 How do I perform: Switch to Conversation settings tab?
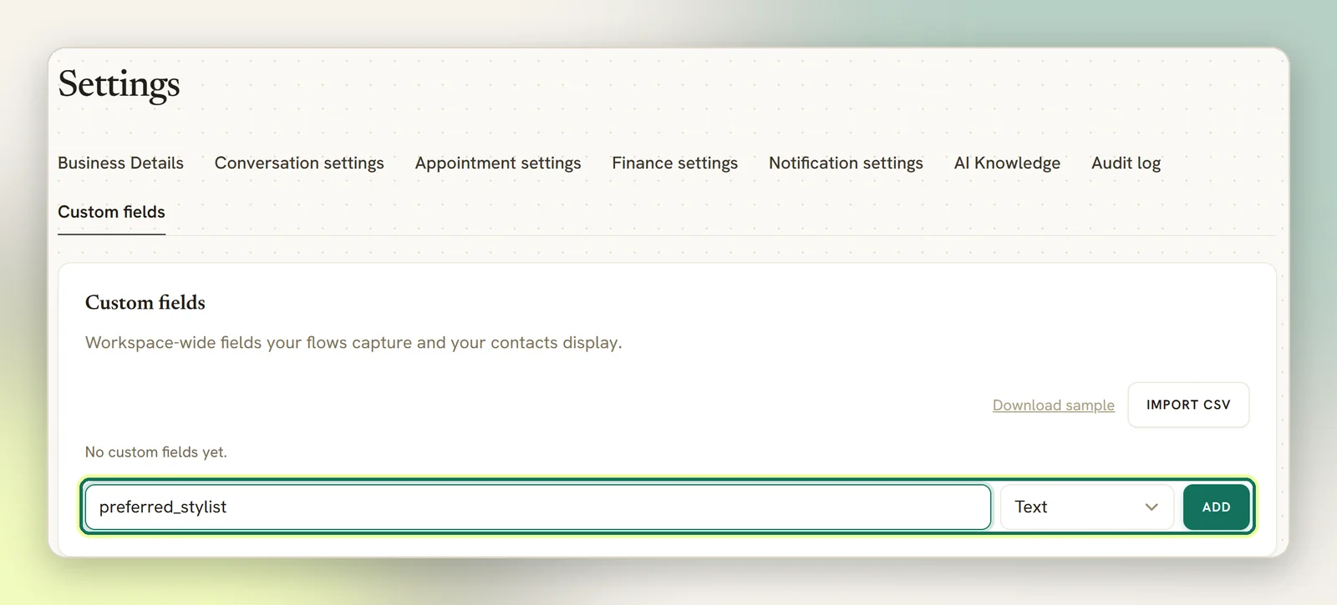pos(299,163)
